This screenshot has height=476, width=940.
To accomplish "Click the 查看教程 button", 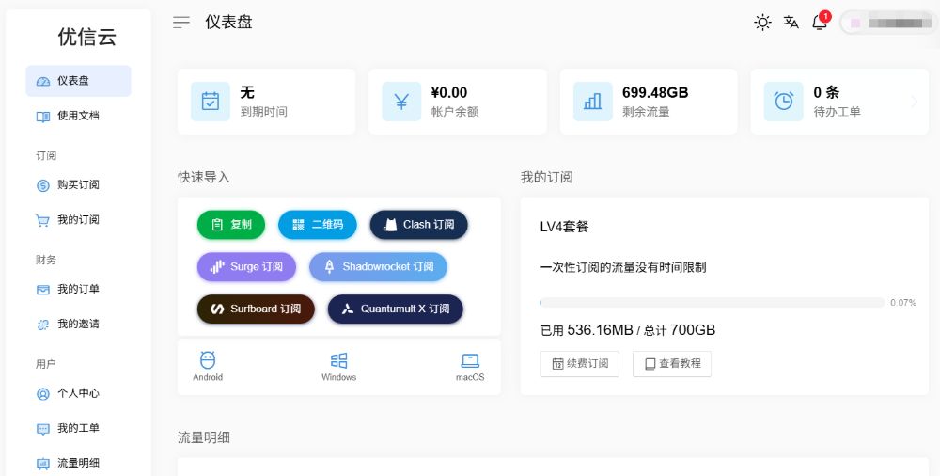I will coord(672,364).
